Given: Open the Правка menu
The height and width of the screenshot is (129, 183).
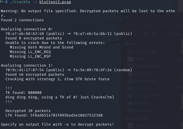Looking at the screenshot, I should tap(147, 25).
